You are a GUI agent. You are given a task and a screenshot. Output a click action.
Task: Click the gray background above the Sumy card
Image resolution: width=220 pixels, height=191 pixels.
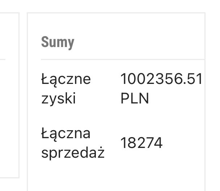coord(116,6)
